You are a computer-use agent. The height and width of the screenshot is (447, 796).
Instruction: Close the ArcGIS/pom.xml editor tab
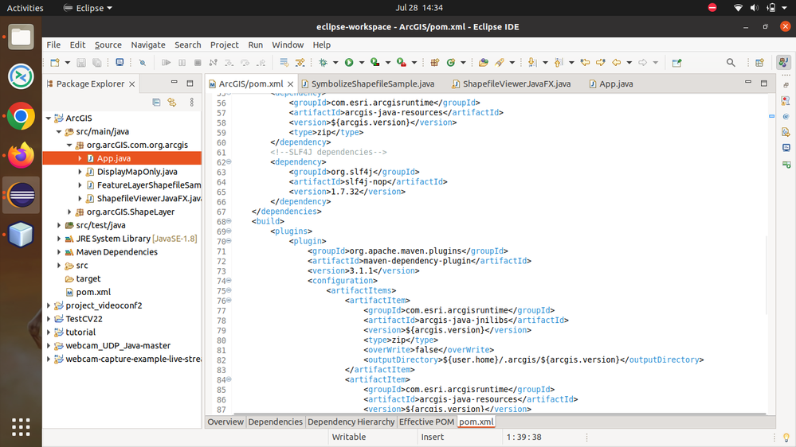[292, 84]
